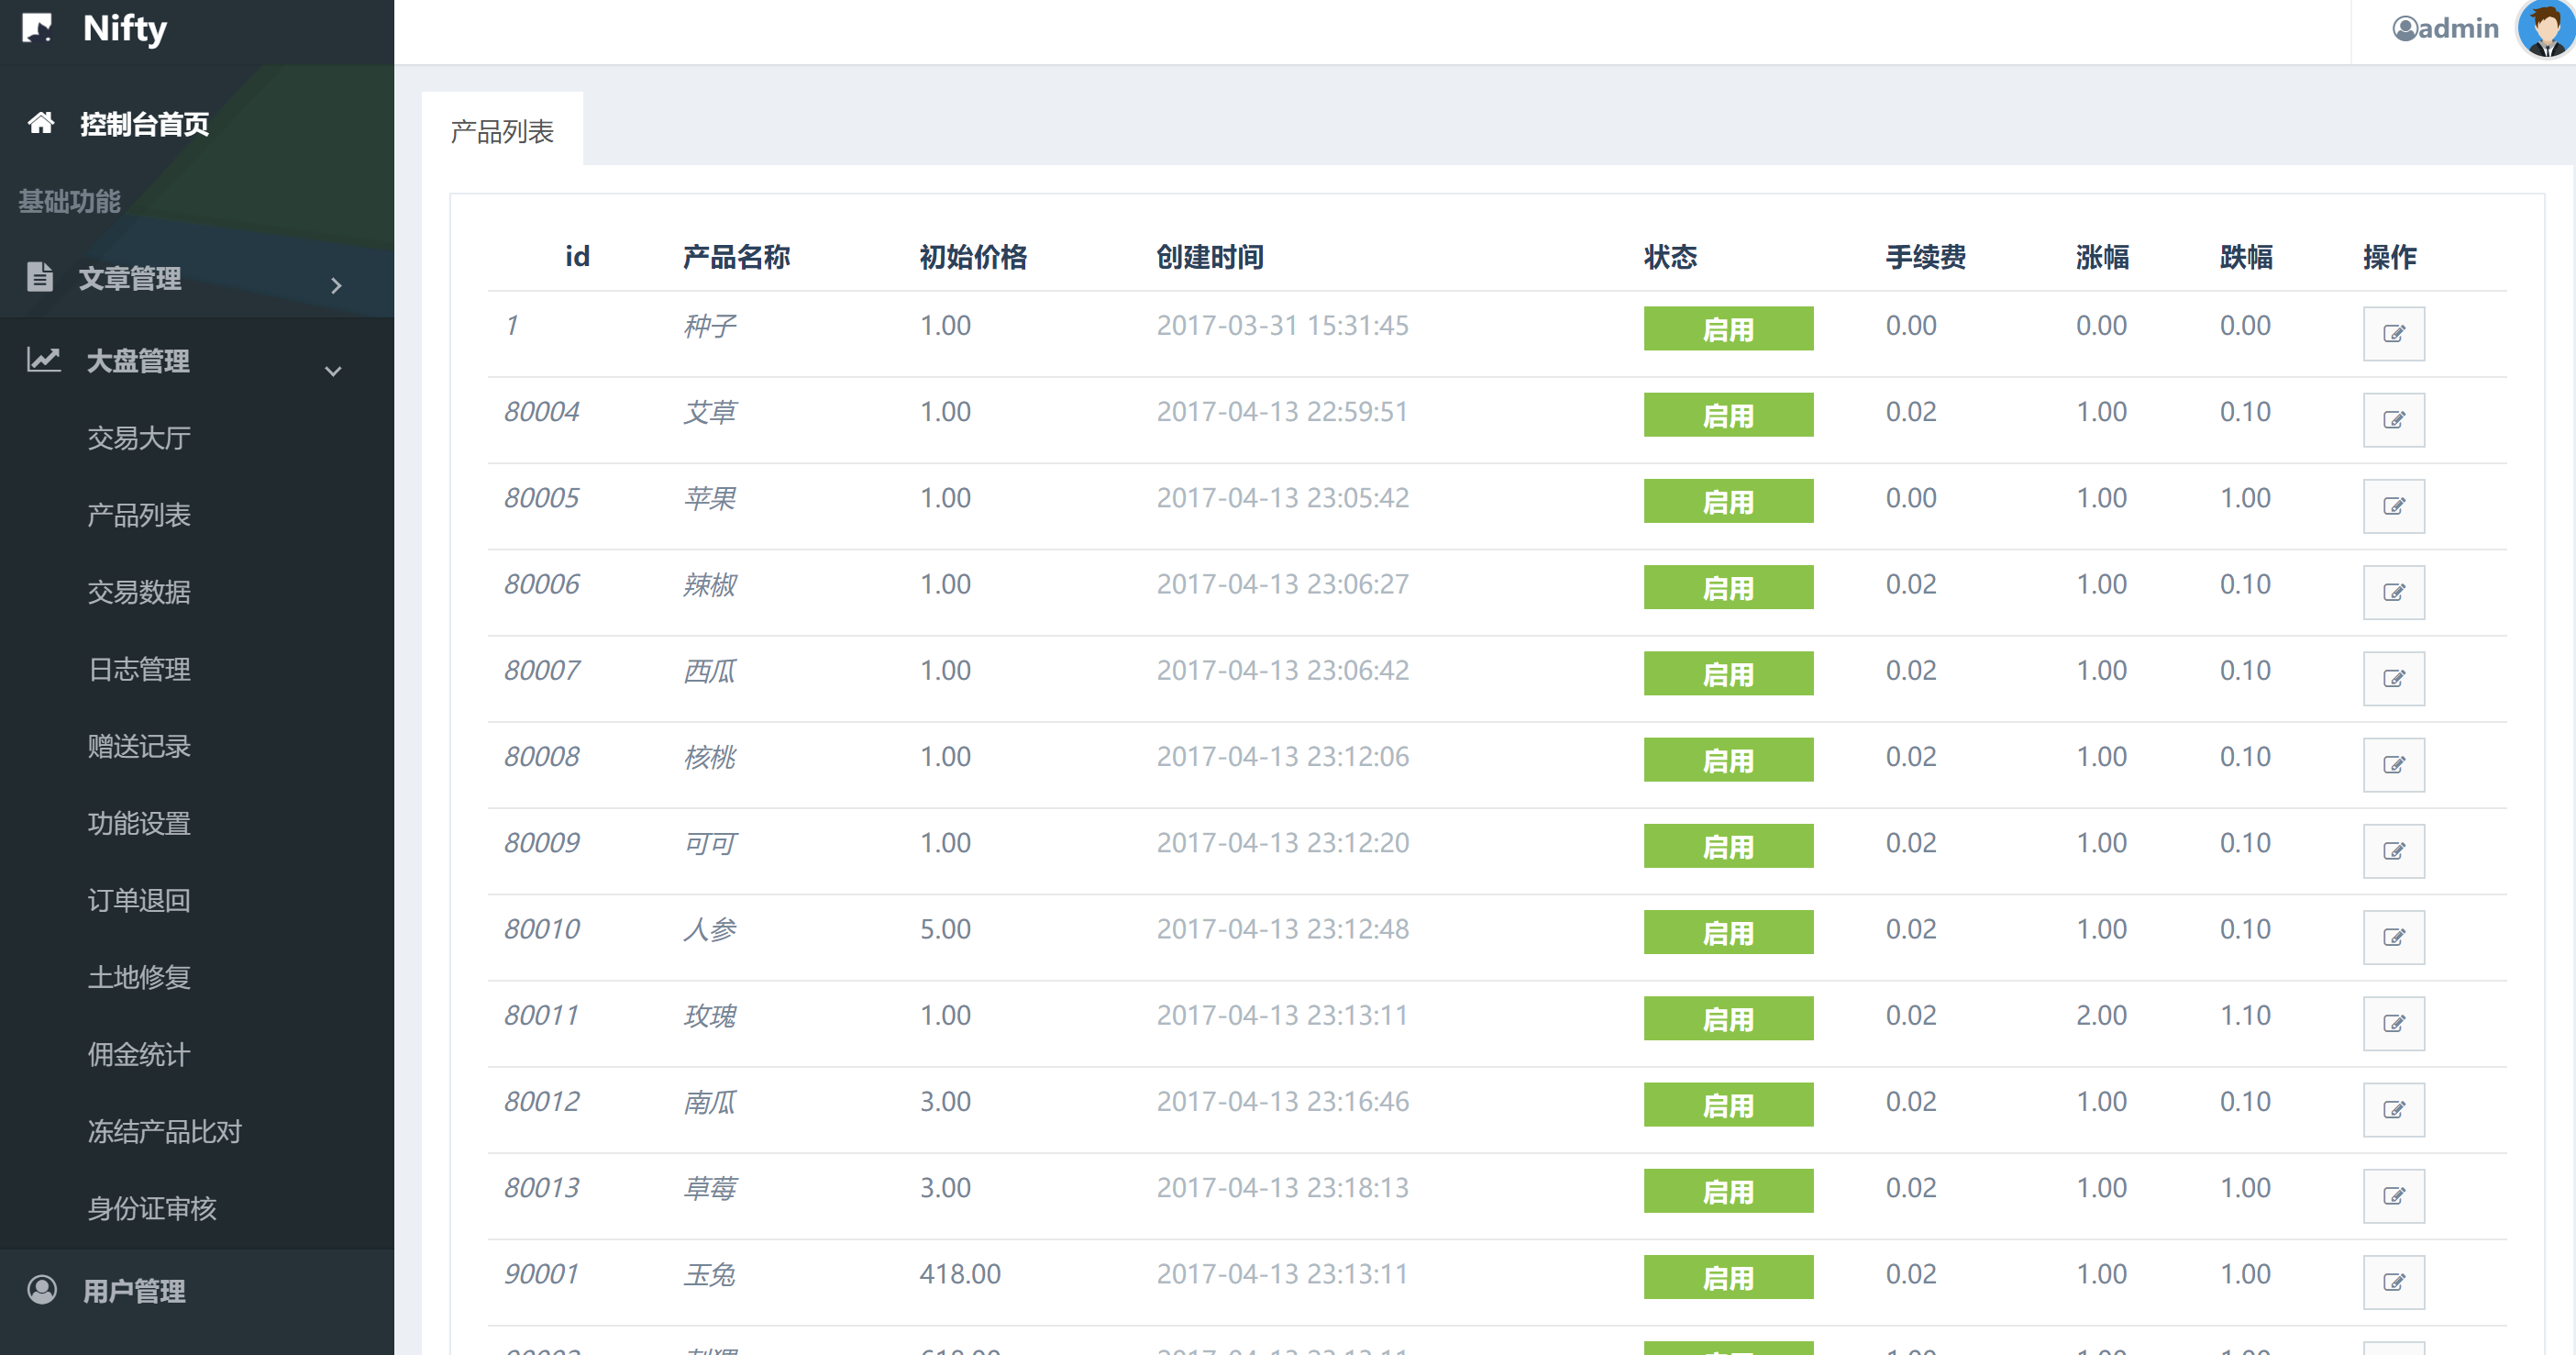Viewport: 2576px width, 1355px height.
Task: Open the admin user dropdown
Action: (x=2444, y=28)
